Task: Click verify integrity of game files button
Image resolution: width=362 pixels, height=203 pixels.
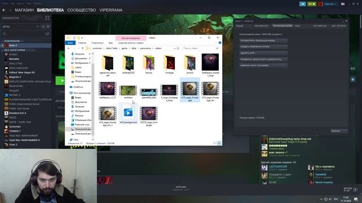Action: [264, 59]
